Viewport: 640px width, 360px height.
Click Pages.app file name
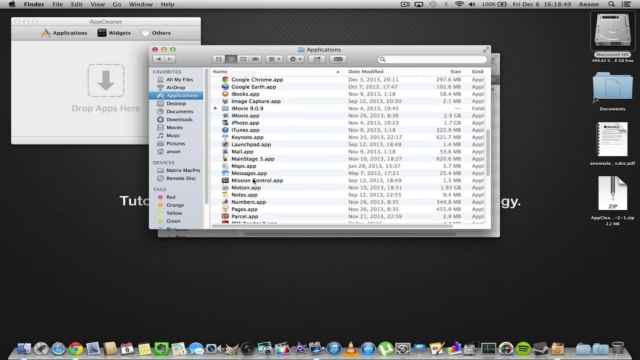point(244,209)
